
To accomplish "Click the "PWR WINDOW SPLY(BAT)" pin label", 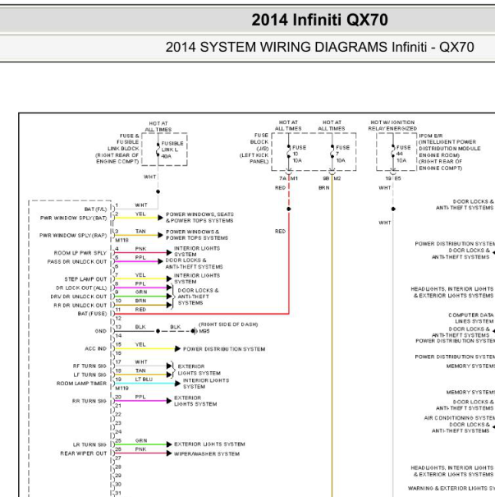I will point(74,218).
